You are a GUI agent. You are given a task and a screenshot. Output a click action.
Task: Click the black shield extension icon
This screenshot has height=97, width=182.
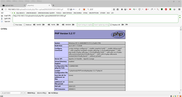pos(162,9)
